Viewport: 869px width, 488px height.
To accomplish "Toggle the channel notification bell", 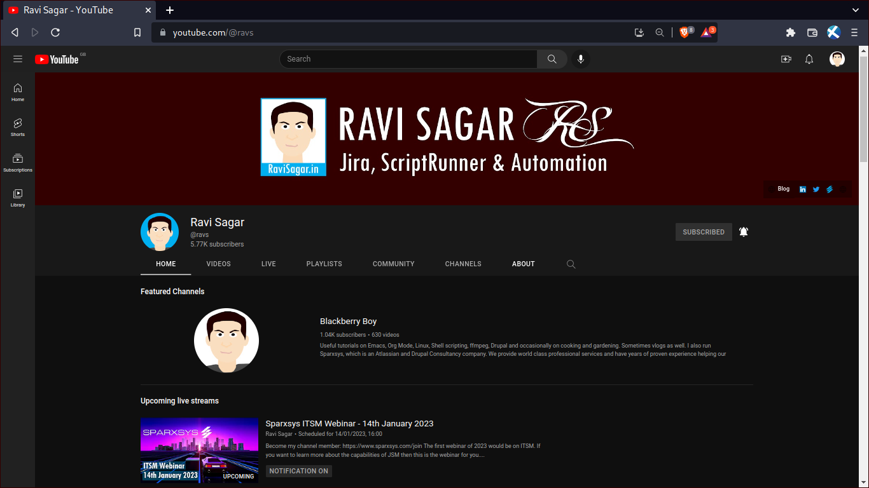I will (744, 232).
